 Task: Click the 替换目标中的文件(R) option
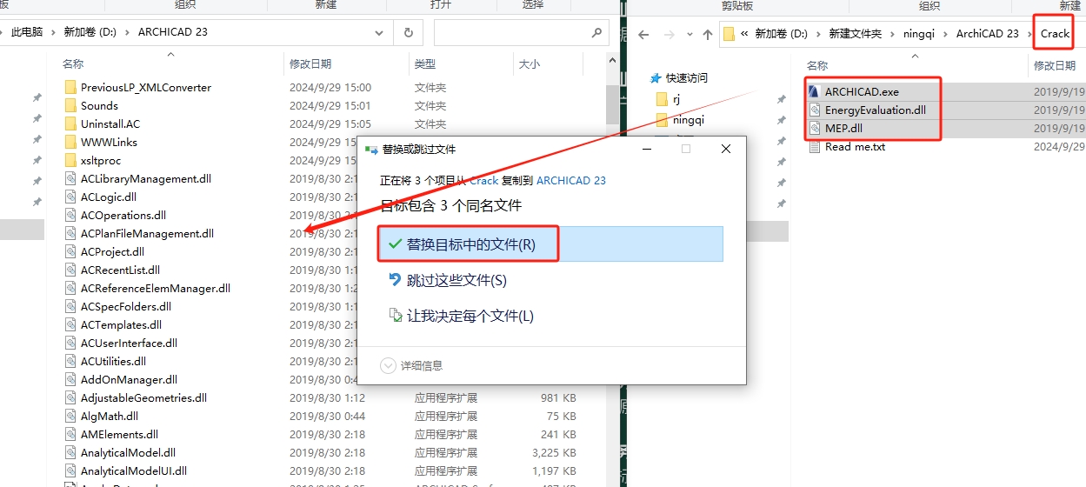click(470, 244)
